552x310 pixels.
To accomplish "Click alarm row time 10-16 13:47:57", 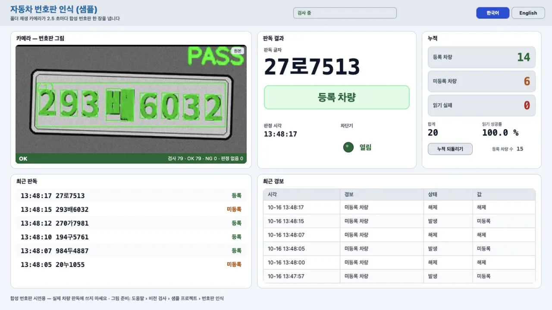I will (285, 276).
